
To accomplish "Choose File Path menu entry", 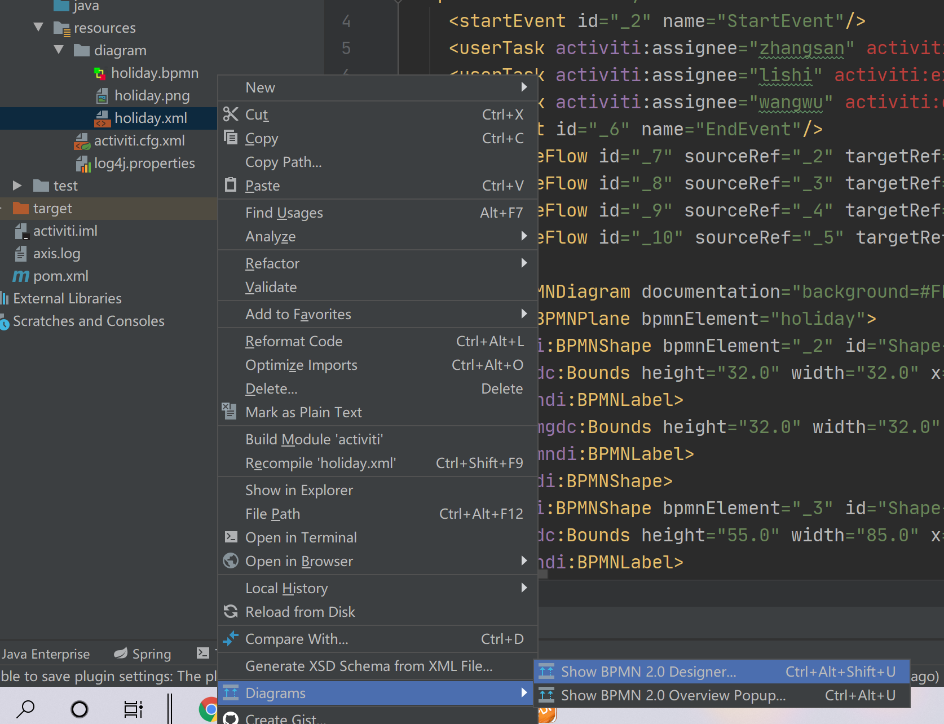I will [x=378, y=514].
